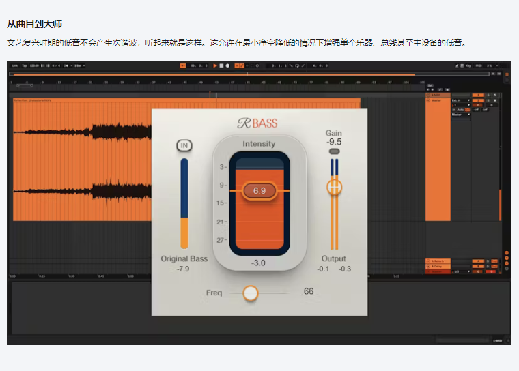The height and width of the screenshot is (371, 519).
Task: Click the Original Bass level meter
Action: coord(184,203)
